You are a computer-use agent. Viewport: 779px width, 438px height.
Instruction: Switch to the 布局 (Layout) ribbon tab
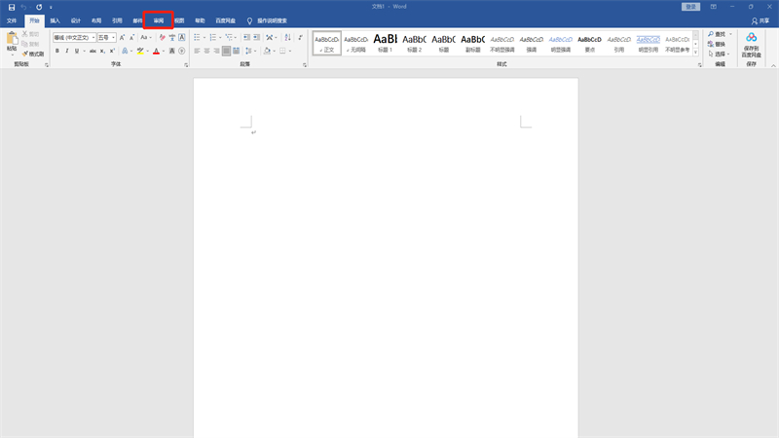96,20
